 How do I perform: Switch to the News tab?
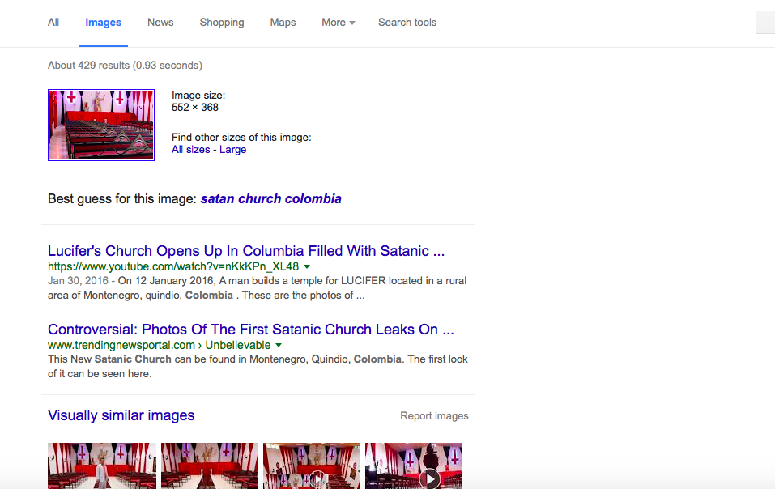coord(160,23)
